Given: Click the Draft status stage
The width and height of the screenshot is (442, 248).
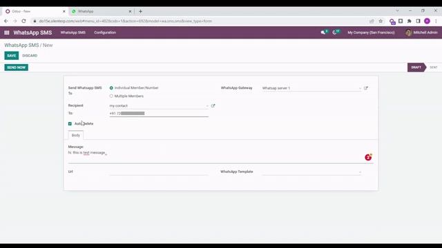Looking at the screenshot, I should click(416, 68).
